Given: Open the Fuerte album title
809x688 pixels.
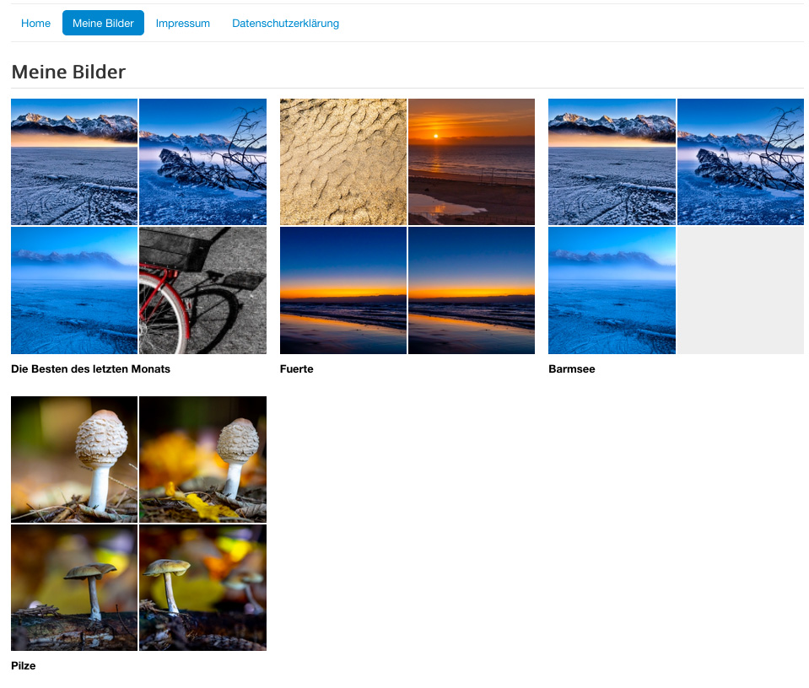Looking at the screenshot, I should coord(297,368).
